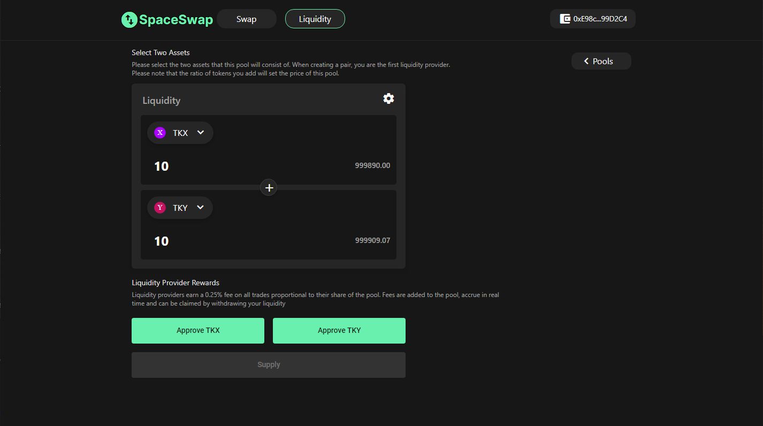763x426 pixels.
Task: Click the TKX amount input showing 10
Action: (161, 166)
